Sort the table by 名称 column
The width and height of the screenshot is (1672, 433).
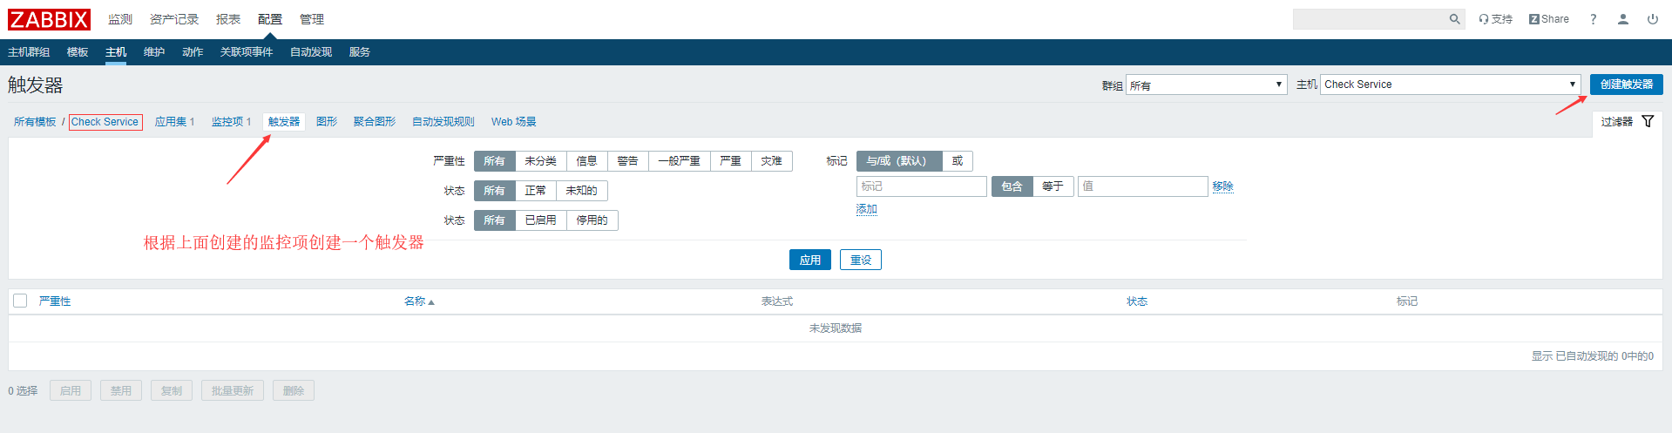click(x=415, y=301)
